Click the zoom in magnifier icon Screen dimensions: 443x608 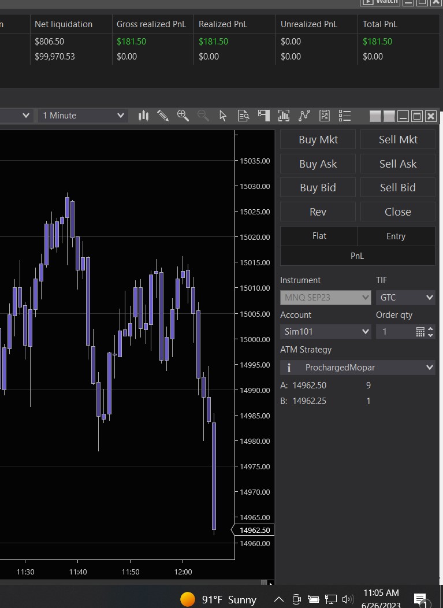click(x=183, y=116)
